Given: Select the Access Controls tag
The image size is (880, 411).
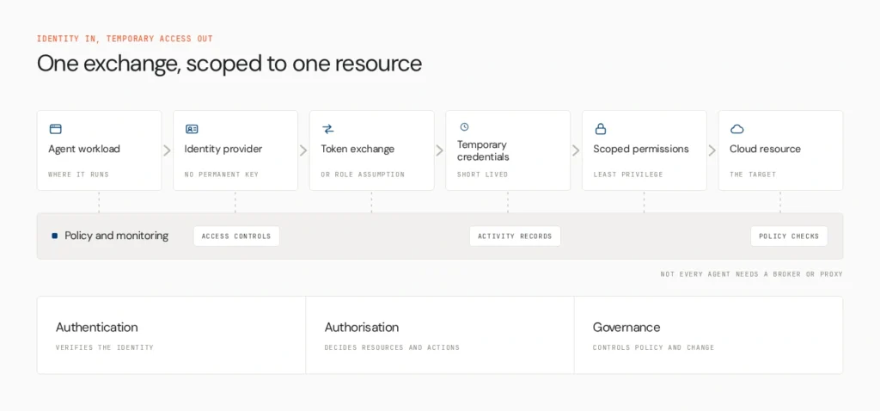Looking at the screenshot, I should tap(236, 236).
